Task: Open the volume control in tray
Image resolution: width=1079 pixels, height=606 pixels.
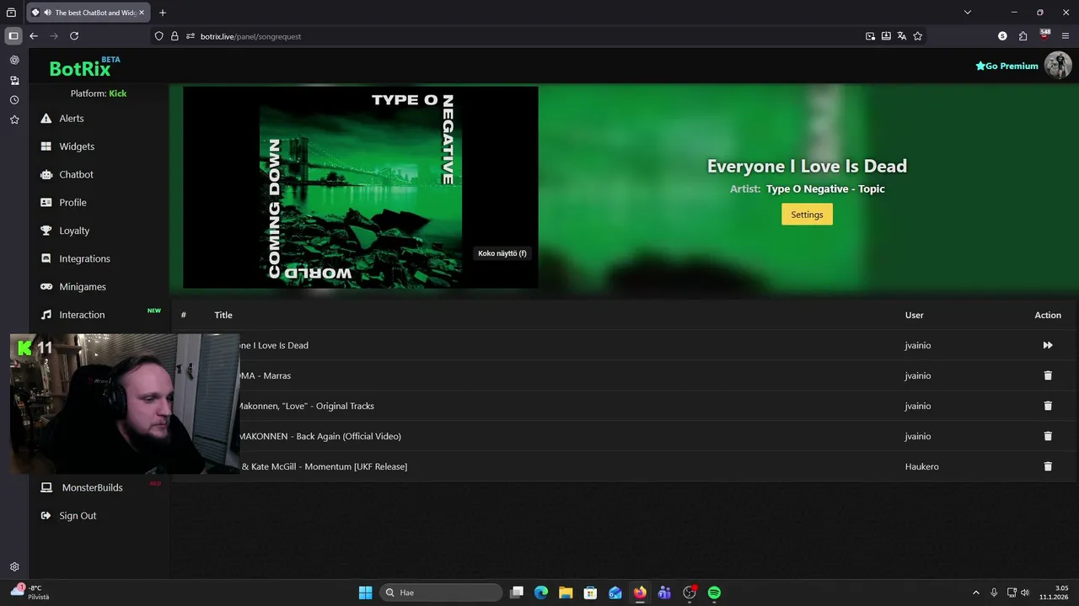Action: [x=1025, y=593]
